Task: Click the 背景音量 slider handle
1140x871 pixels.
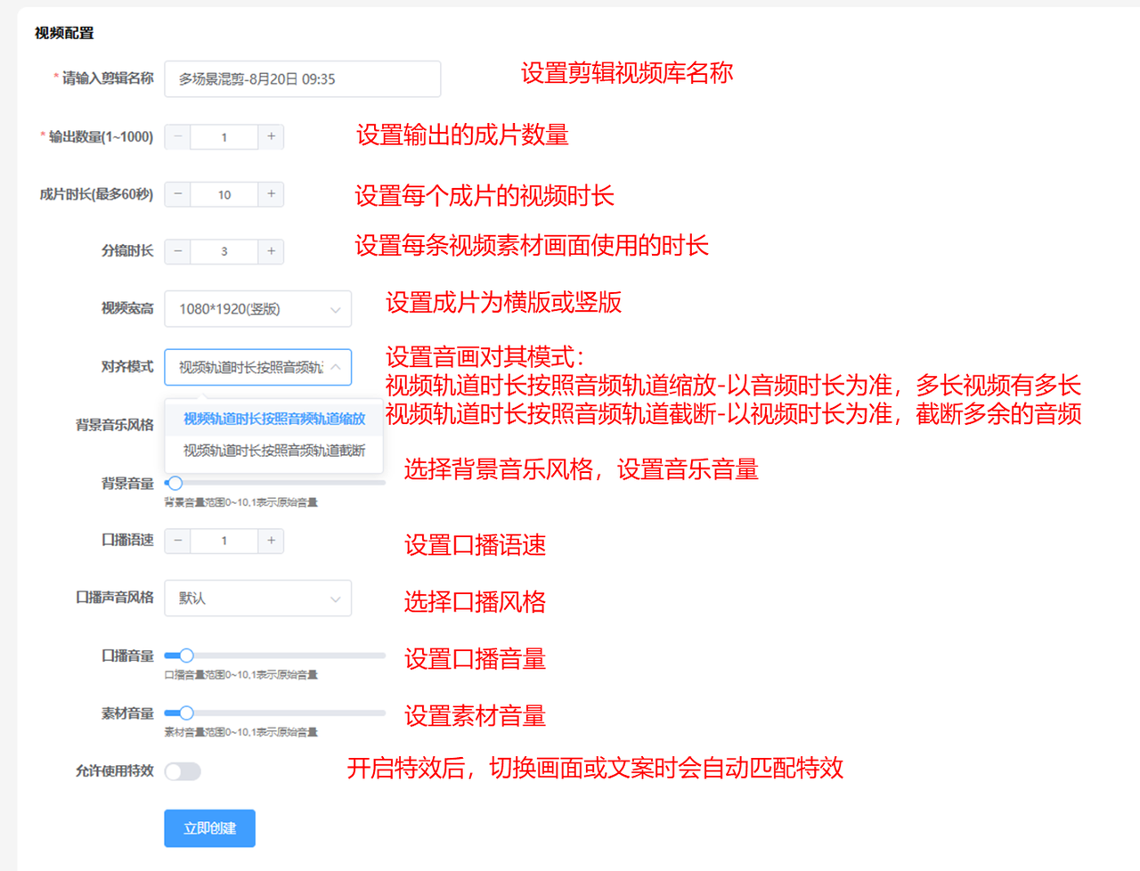Action: point(175,483)
